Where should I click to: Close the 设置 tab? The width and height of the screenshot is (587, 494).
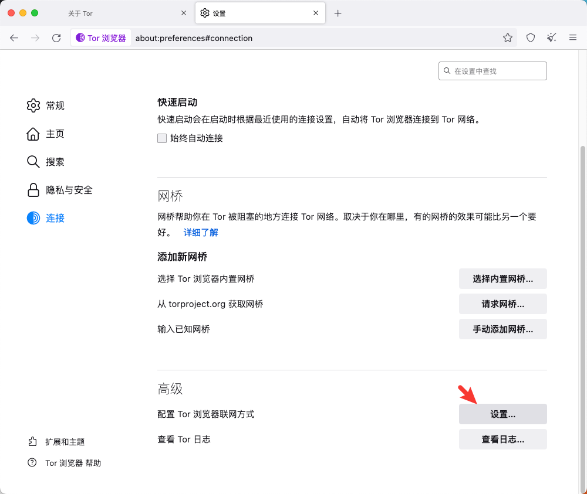click(316, 13)
